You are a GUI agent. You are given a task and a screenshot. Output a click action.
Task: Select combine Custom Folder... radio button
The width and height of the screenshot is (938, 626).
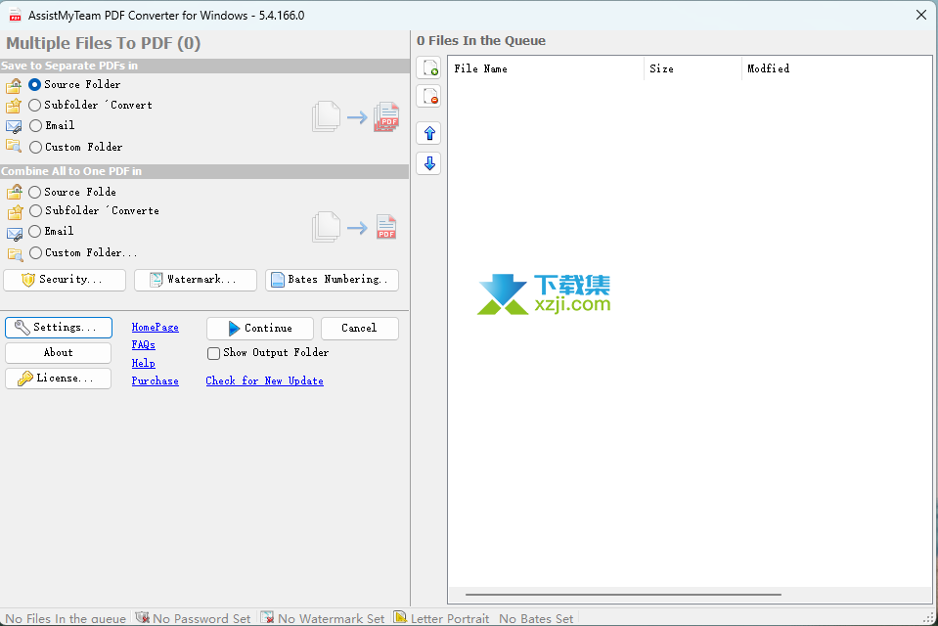click(x=35, y=253)
